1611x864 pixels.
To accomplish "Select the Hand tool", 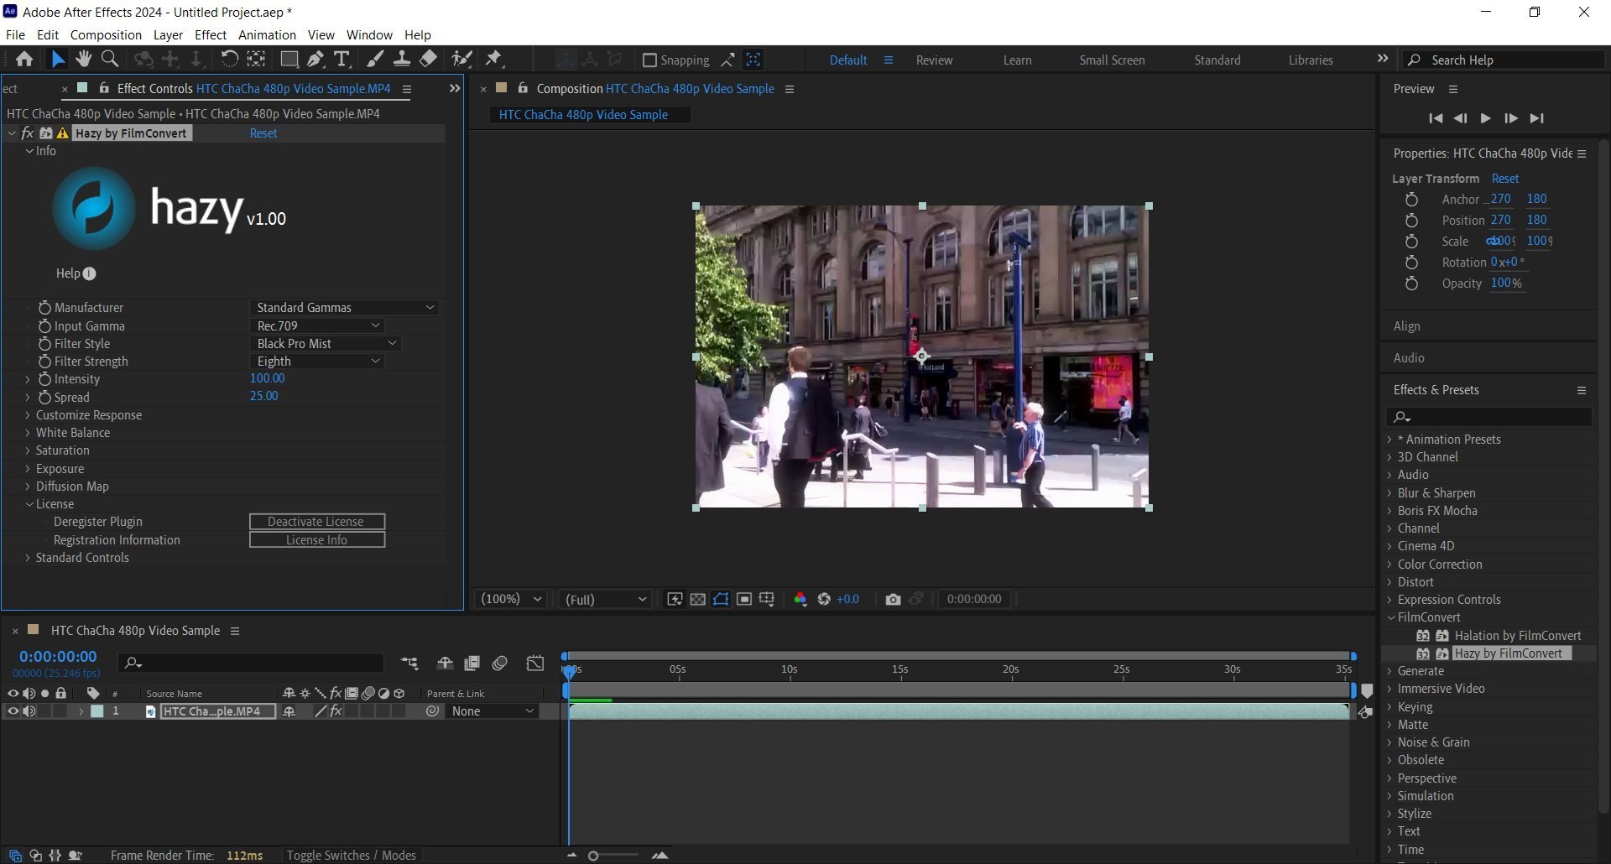I will [x=83, y=59].
